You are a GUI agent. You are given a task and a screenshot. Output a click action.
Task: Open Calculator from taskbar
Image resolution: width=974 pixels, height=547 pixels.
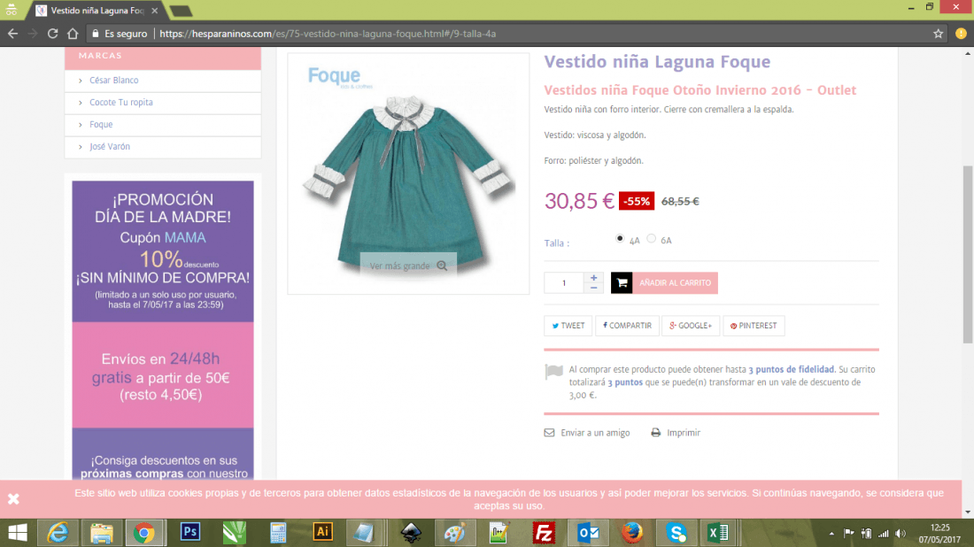pyautogui.click(x=278, y=533)
